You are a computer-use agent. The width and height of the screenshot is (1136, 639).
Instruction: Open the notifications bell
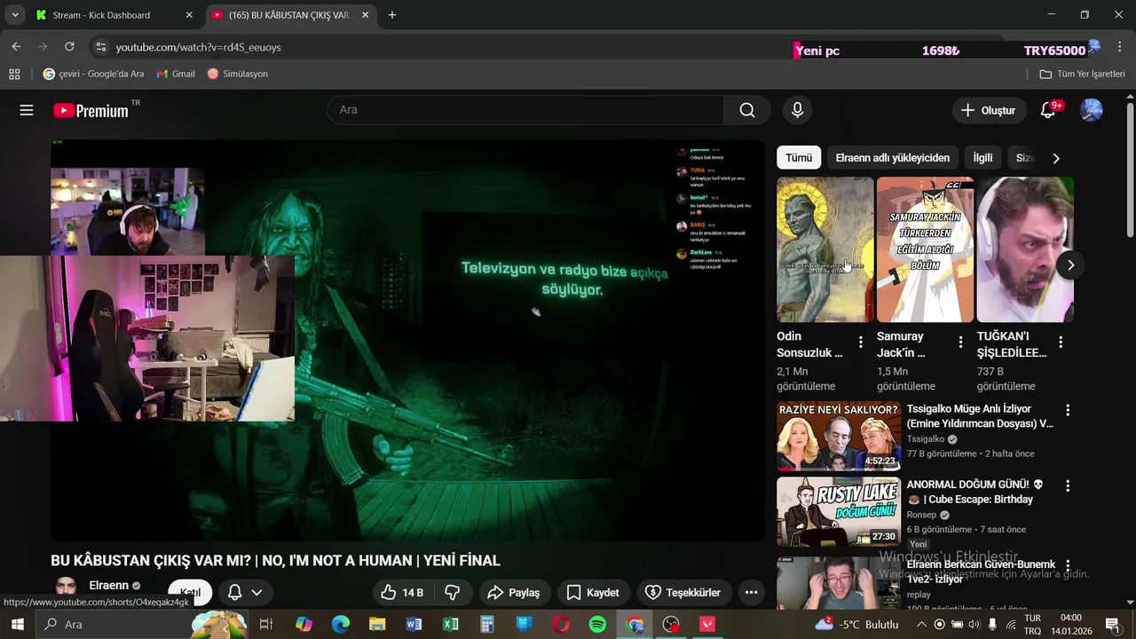point(1049,110)
